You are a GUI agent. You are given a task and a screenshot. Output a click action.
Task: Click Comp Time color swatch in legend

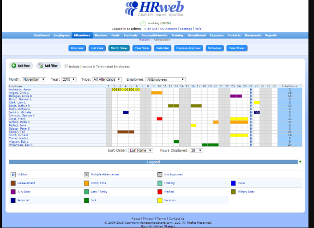coord(86,183)
